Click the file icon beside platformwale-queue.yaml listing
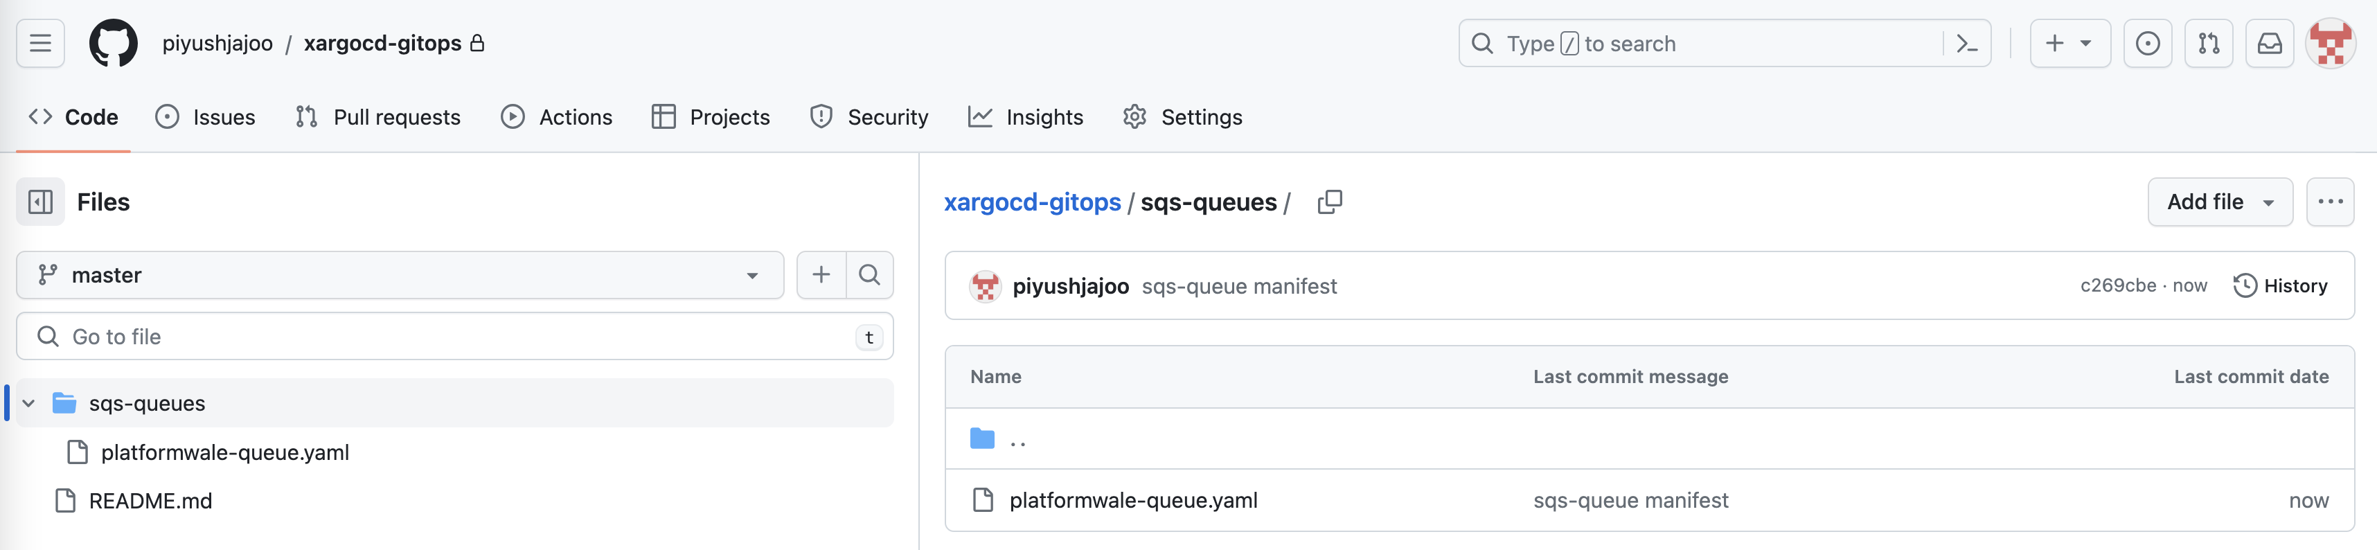The width and height of the screenshot is (2377, 550). [983, 500]
